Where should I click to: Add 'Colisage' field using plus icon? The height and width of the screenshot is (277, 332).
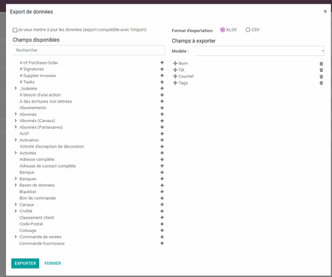tap(162, 231)
